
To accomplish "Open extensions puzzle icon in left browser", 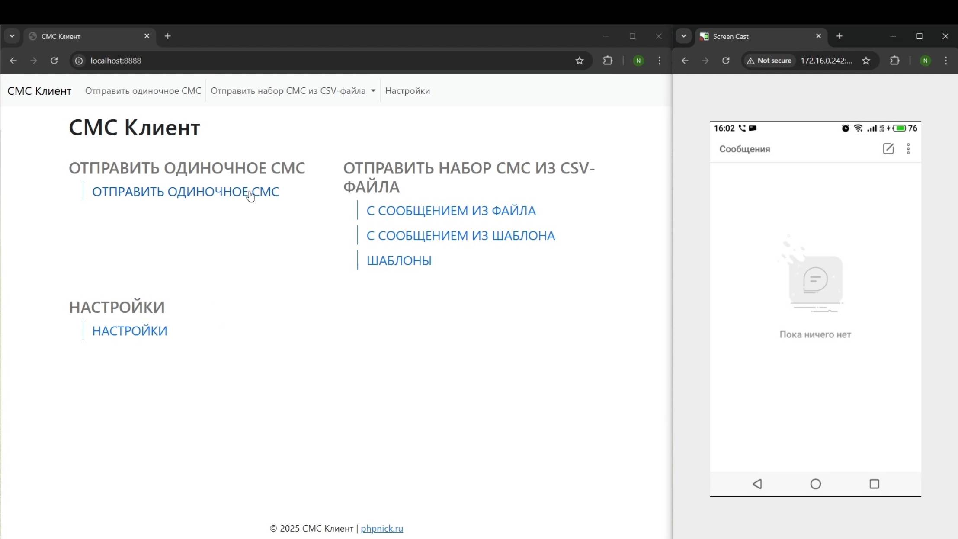I will 608,61.
